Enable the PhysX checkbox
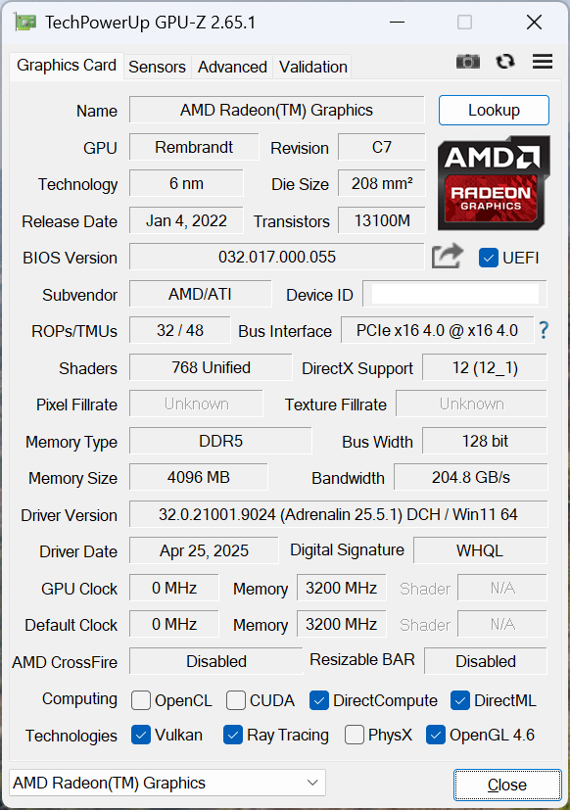The height and width of the screenshot is (810, 570). (x=354, y=735)
